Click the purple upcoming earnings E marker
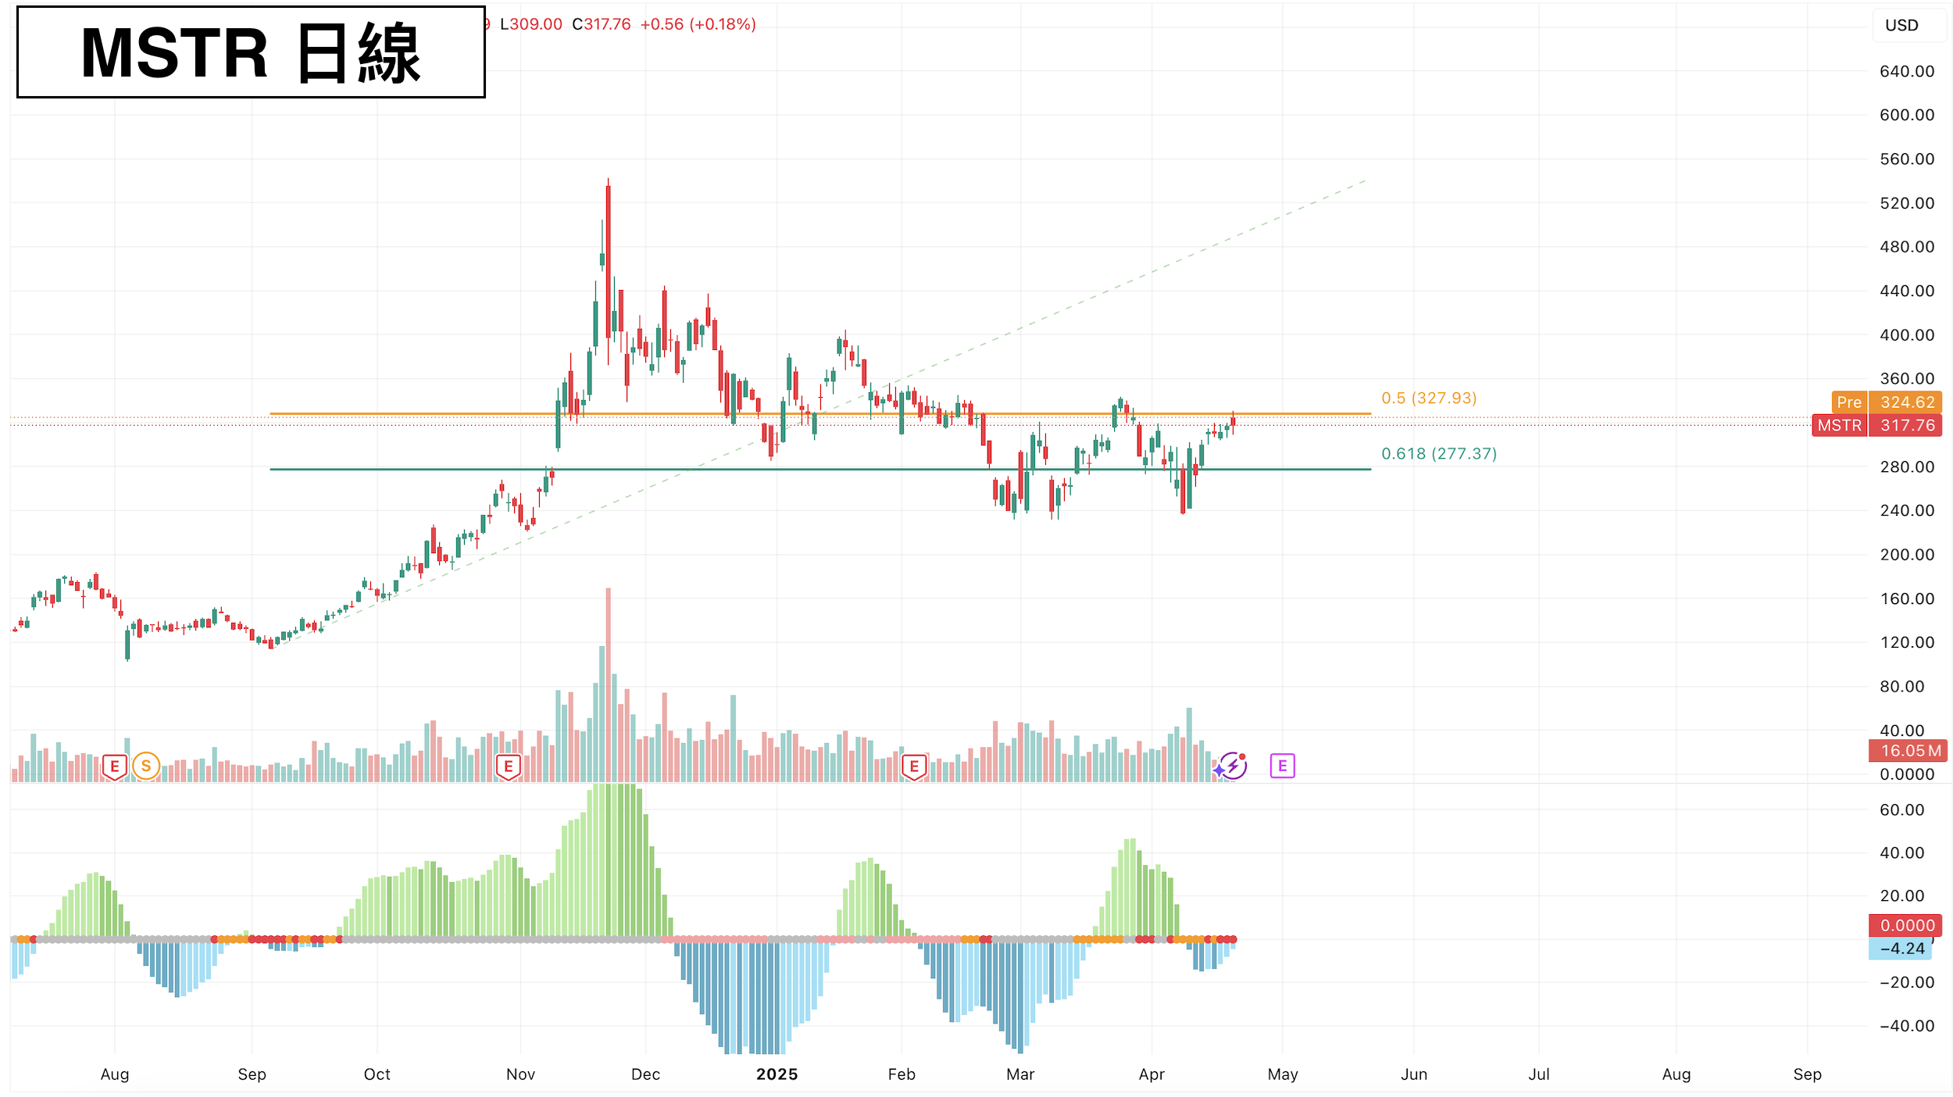The height and width of the screenshot is (1097, 1953). (1282, 766)
